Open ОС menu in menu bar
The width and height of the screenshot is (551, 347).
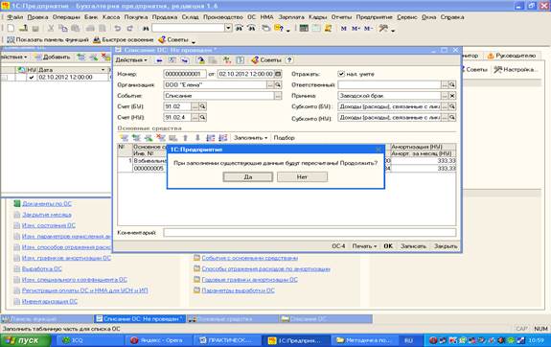[252, 17]
